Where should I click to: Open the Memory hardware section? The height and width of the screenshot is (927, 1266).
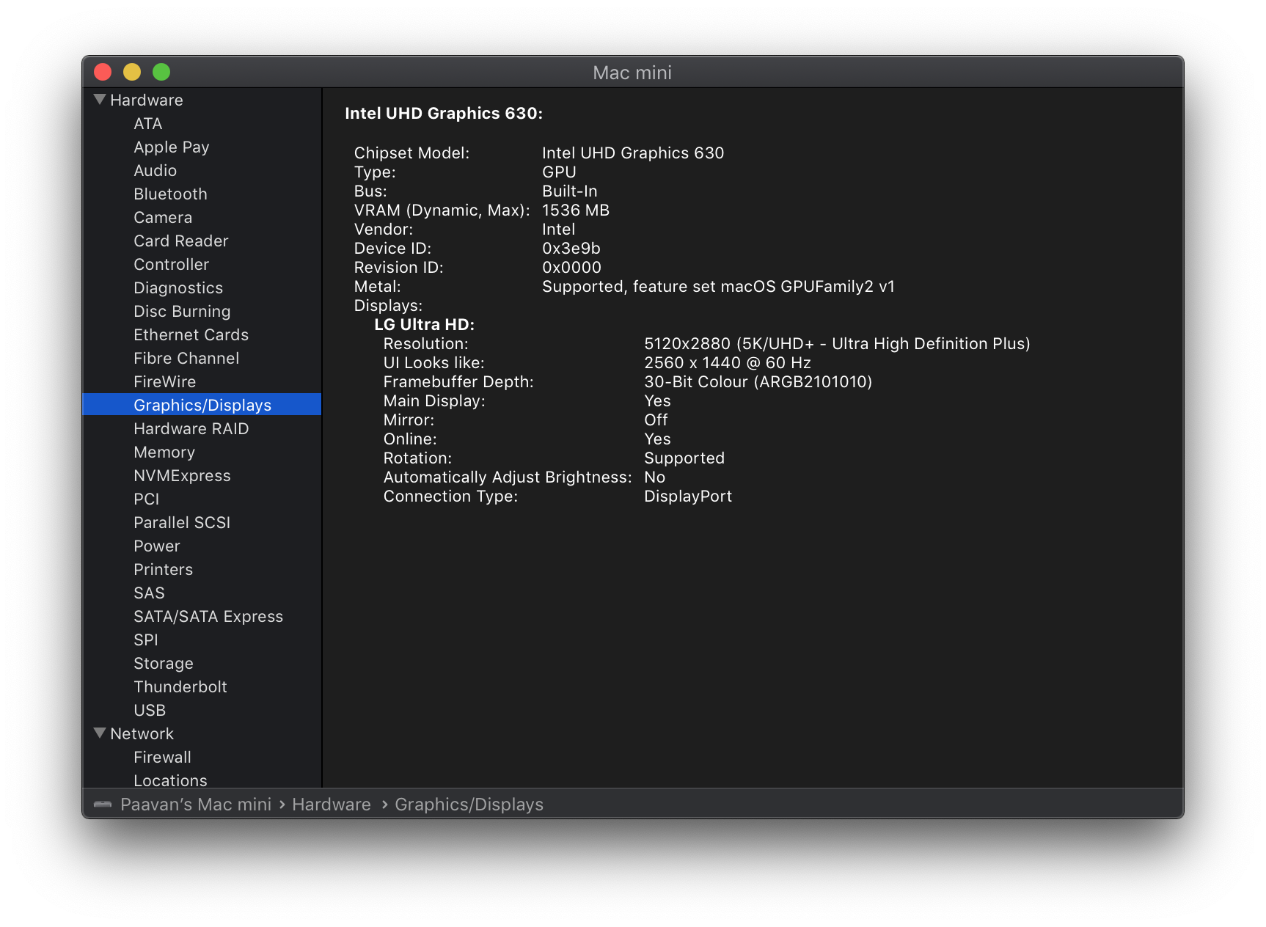point(164,452)
